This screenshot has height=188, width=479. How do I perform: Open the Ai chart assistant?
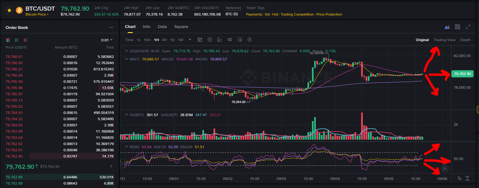click(447, 27)
